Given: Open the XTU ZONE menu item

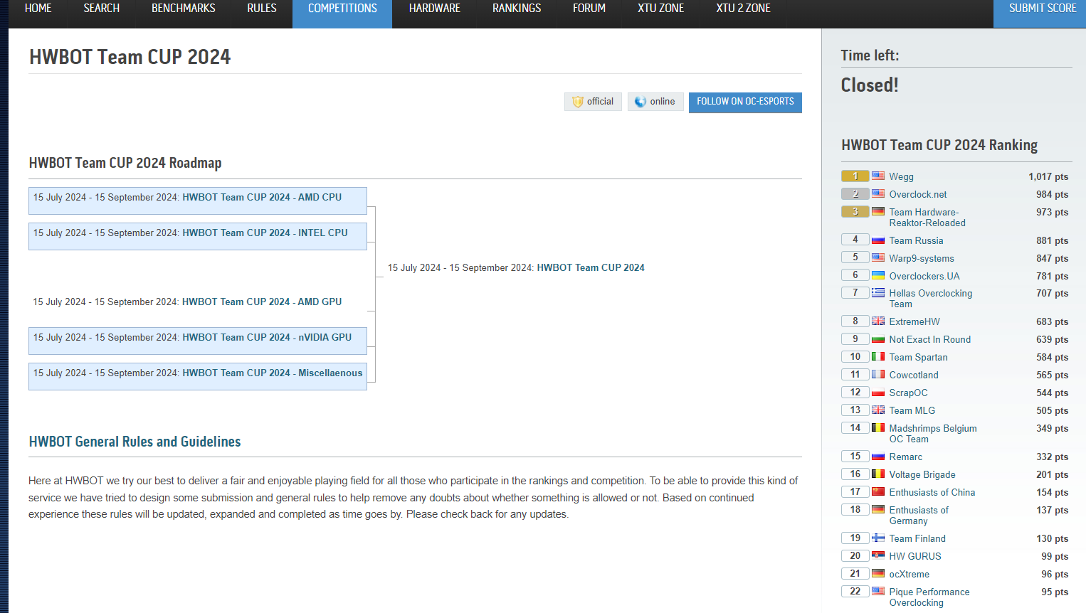Looking at the screenshot, I should tap(661, 9).
